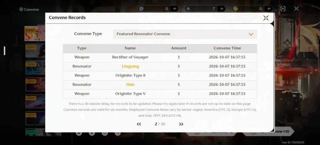The width and height of the screenshot is (320, 145).
Task: Click the Convene Time cell in Hsin row
Action: 227,84
